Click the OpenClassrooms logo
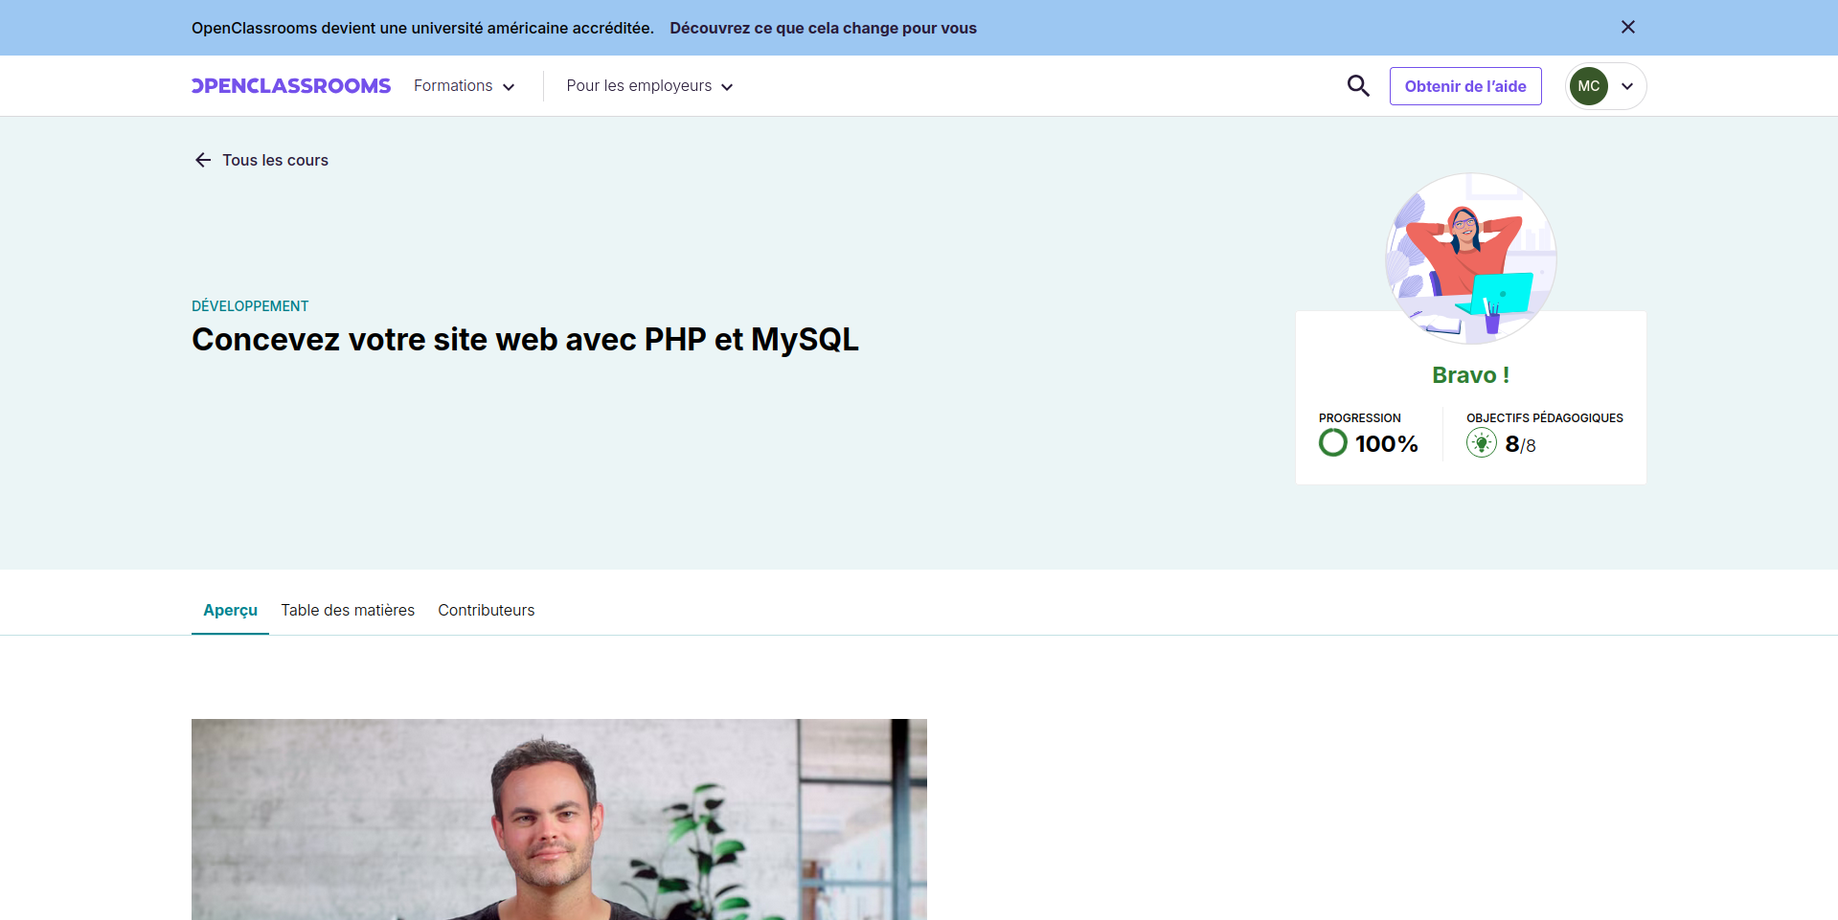The width and height of the screenshot is (1838, 920). coord(291,86)
